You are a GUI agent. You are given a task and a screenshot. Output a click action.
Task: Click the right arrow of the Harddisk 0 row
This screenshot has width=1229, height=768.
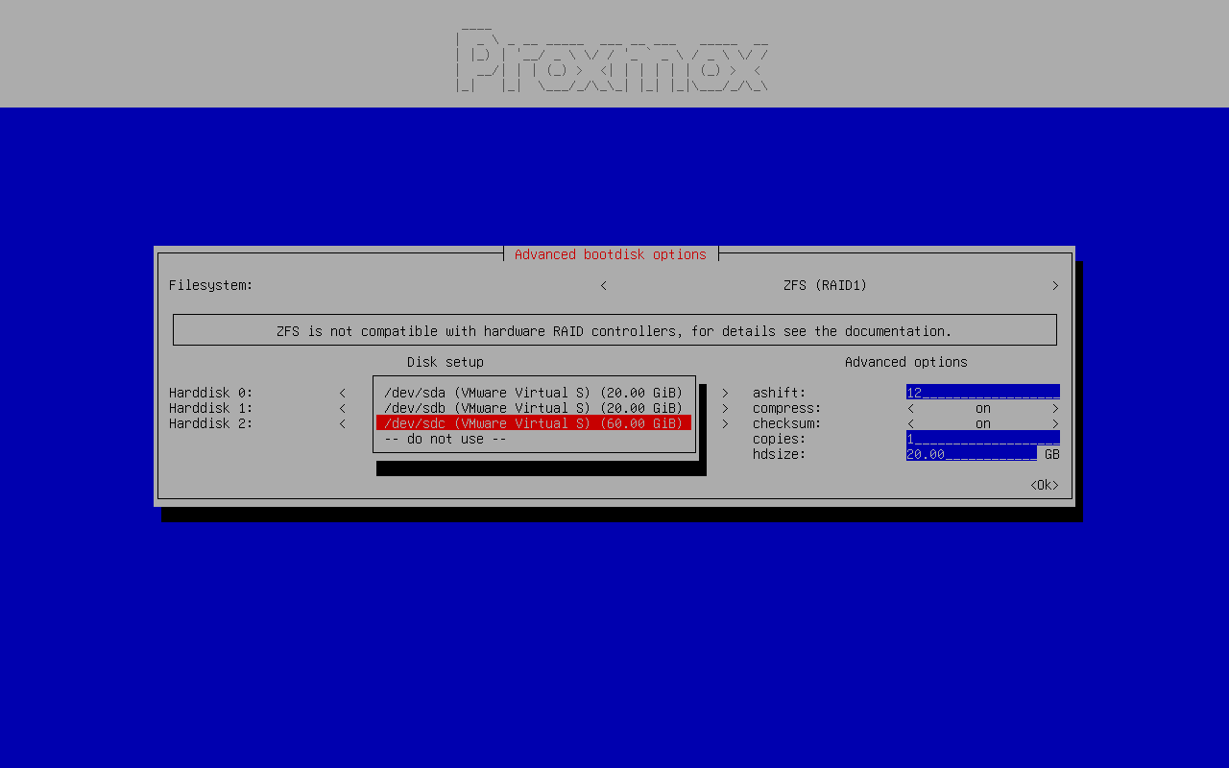coord(725,393)
